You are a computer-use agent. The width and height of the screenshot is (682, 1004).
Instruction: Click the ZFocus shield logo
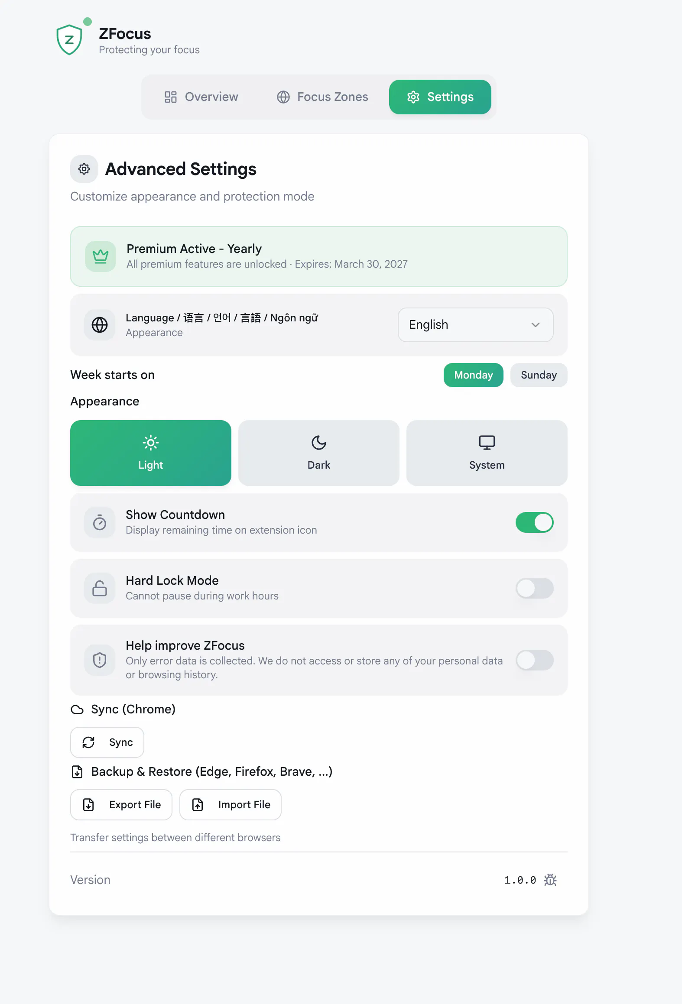tap(69, 40)
